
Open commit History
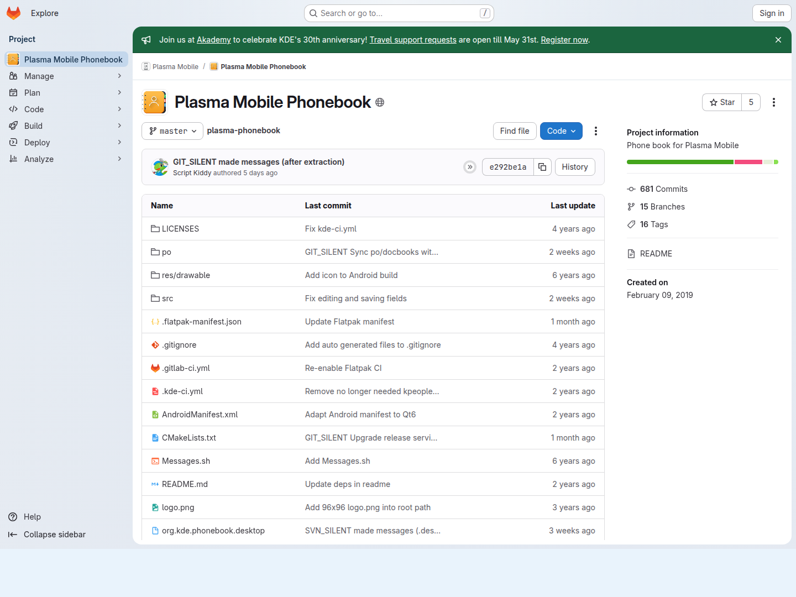575,167
